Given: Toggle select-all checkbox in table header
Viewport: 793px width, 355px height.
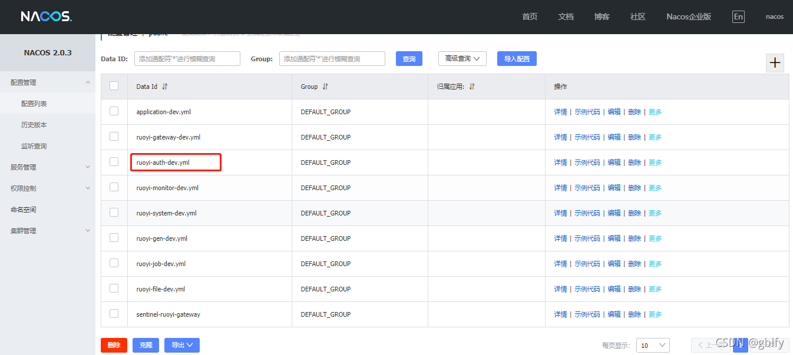Looking at the screenshot, I should tap(114, 86).
